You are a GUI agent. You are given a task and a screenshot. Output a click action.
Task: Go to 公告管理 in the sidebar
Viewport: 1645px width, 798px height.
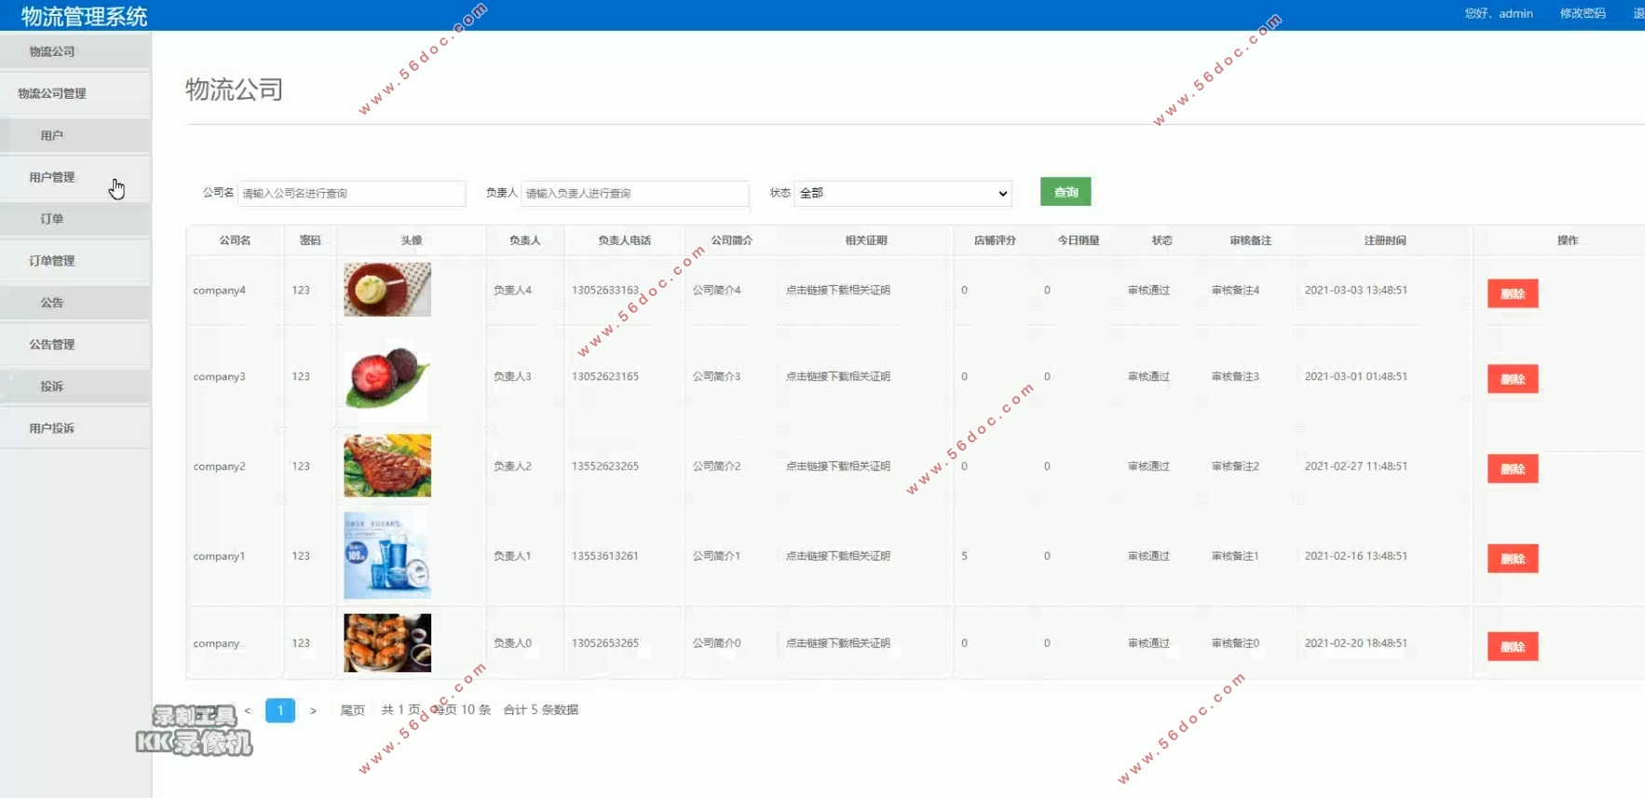coord(52,345)
